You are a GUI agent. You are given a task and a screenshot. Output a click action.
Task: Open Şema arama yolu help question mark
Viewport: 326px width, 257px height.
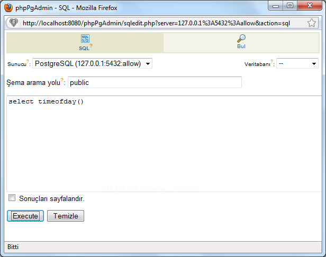[62, 80]
